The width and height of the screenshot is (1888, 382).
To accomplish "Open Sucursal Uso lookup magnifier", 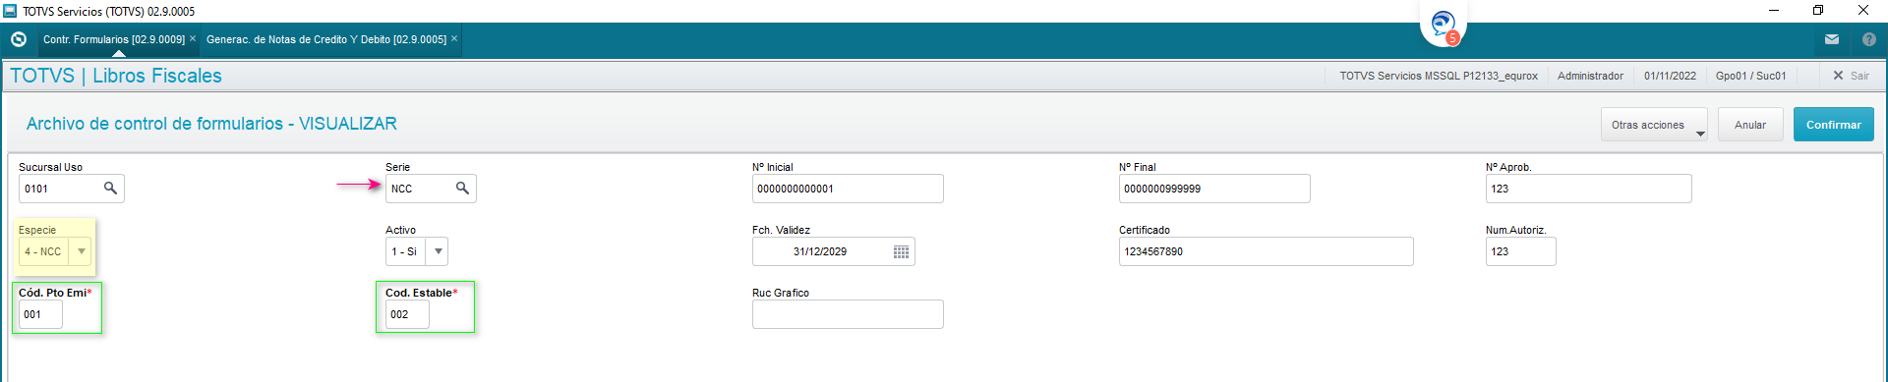I will tap(110, 188).
